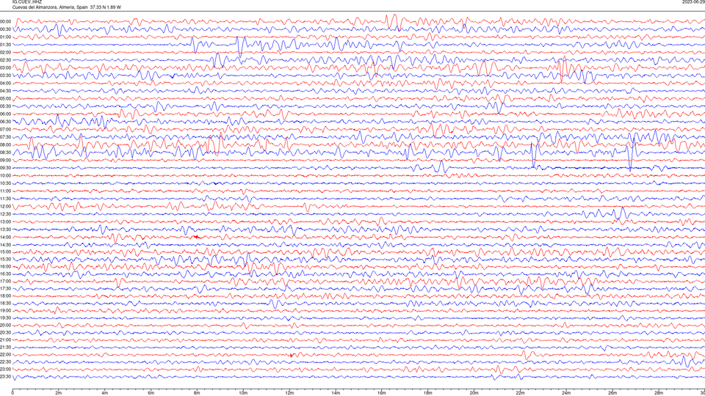Click the 17:00 time marker text
This screenshot has height=396, width=705.
click(x=5, y=281)
